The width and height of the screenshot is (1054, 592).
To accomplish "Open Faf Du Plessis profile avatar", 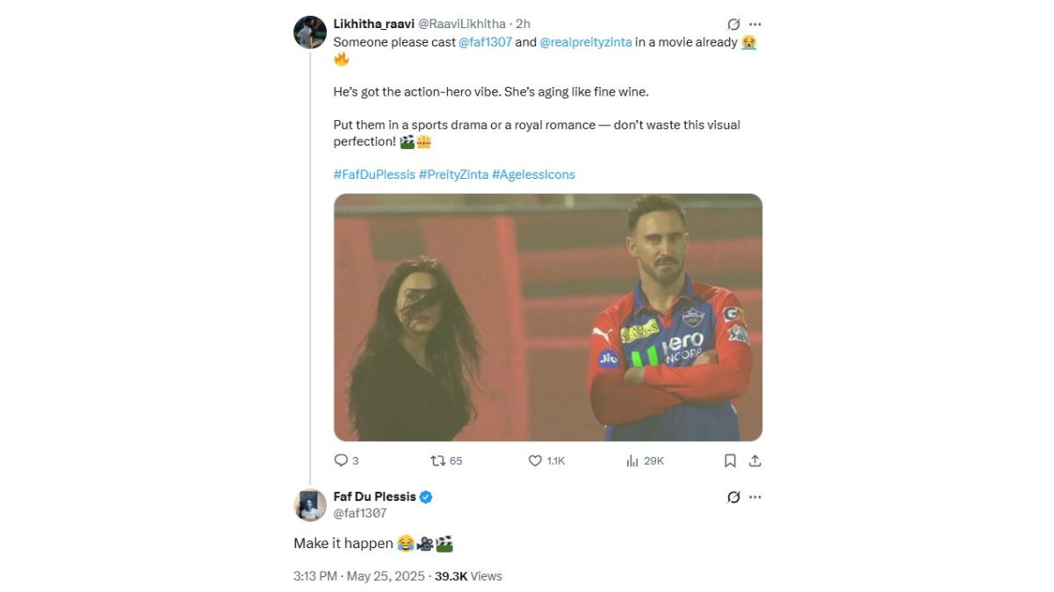I will (x=310, y=505).
